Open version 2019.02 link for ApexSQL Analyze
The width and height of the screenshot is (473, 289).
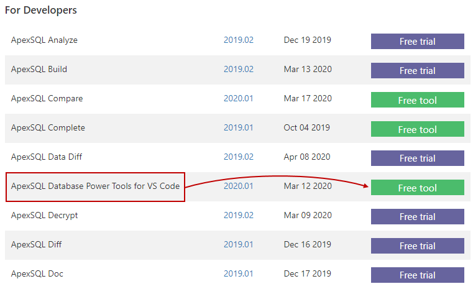239,40
